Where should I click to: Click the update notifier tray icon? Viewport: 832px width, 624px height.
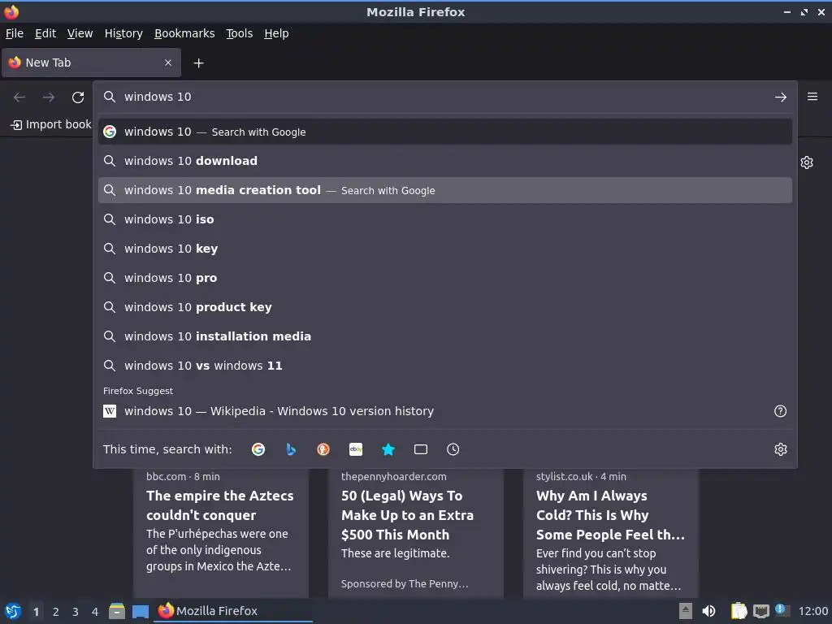[x=782, y=611]
